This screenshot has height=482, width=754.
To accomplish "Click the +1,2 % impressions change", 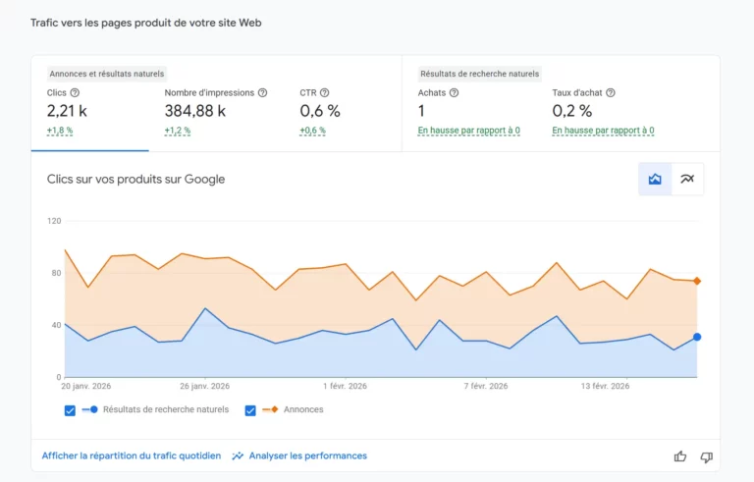I will pos(178,131).
